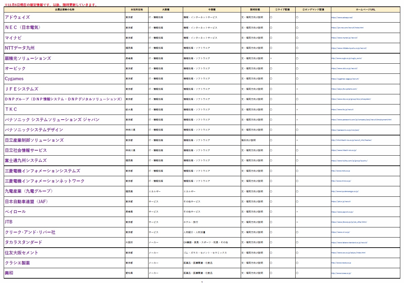Open the mynavi.jp recruit link
Viewport: 404px width, 283px height.
pos(344,38)
